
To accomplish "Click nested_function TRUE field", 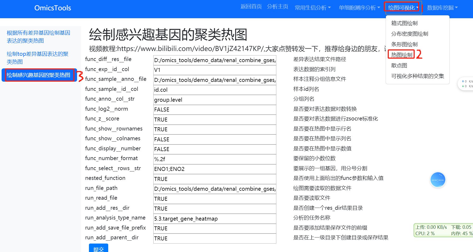I will pyautogui.click(x=215, y=179).
